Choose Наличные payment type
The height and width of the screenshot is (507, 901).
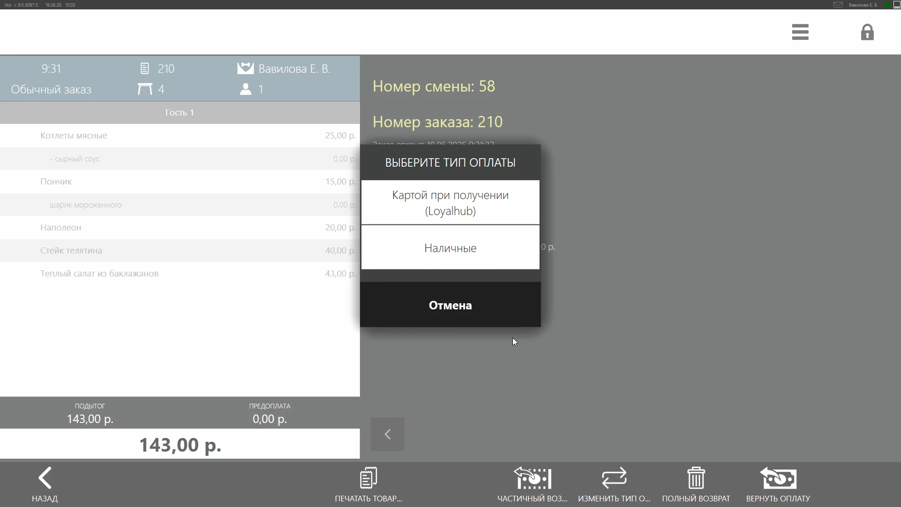tap(450, 247)
